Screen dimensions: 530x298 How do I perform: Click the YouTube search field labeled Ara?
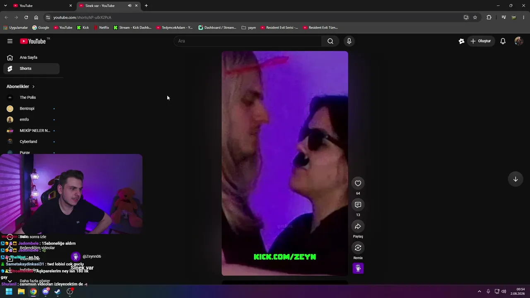pyautogui.click(x=248, y=41)
